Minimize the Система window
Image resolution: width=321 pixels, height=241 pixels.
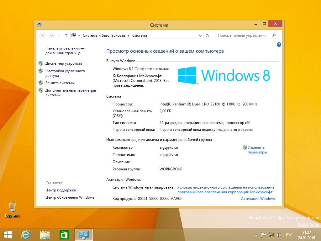pyautogui.click(x=256, y=24)
